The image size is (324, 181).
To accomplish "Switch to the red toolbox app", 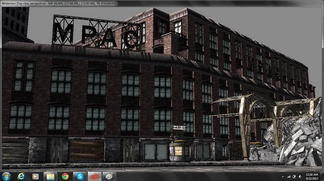I will click(94, 177).
